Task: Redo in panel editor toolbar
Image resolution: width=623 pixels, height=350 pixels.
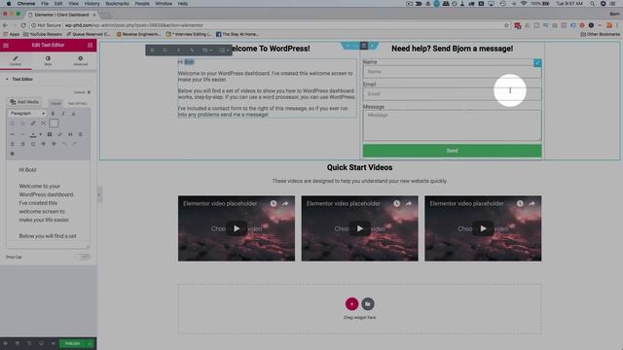Action: (x=74, y=144)
